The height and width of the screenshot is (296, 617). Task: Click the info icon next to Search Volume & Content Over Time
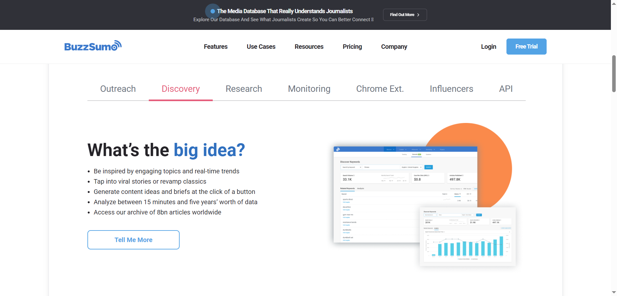[444, 232]
